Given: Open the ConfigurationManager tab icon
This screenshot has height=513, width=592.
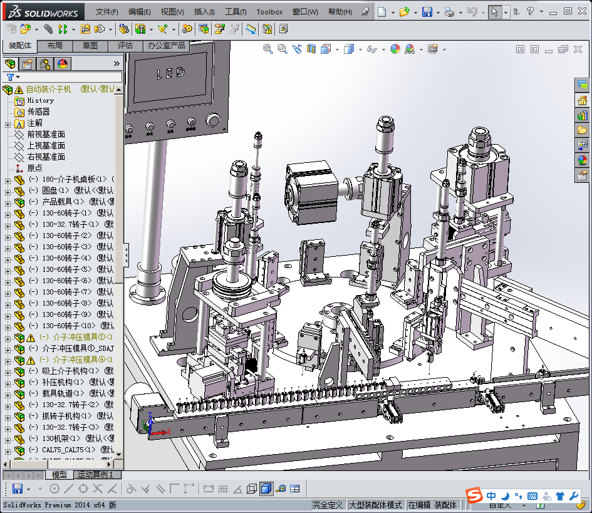Looking at the screenshot, I should coord(44,63).
